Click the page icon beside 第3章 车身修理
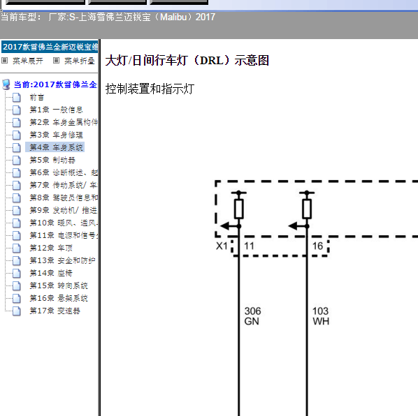 pyautogui.click(x=17, y=135)
